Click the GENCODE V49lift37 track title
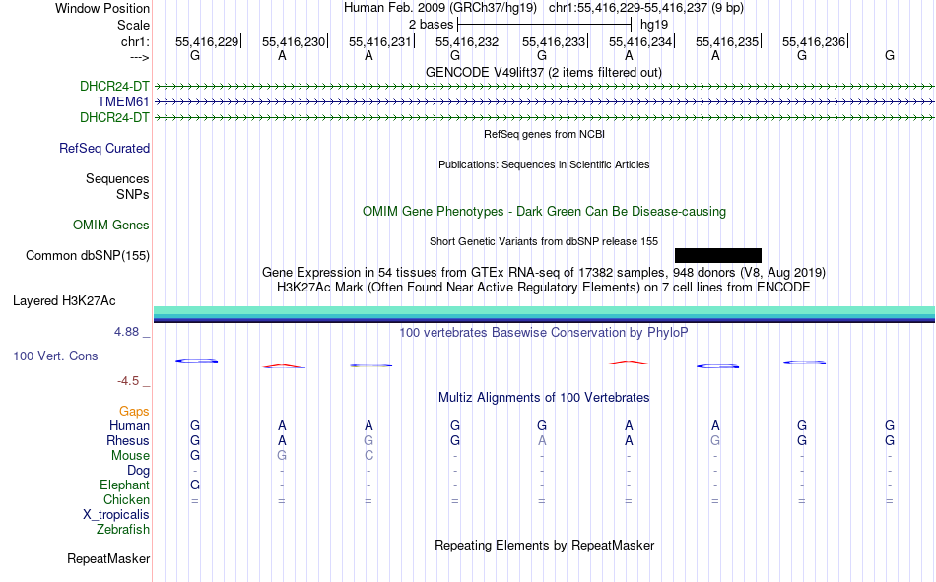The height and width of the screenshot is (582, 936). click(x=544, y=72)
